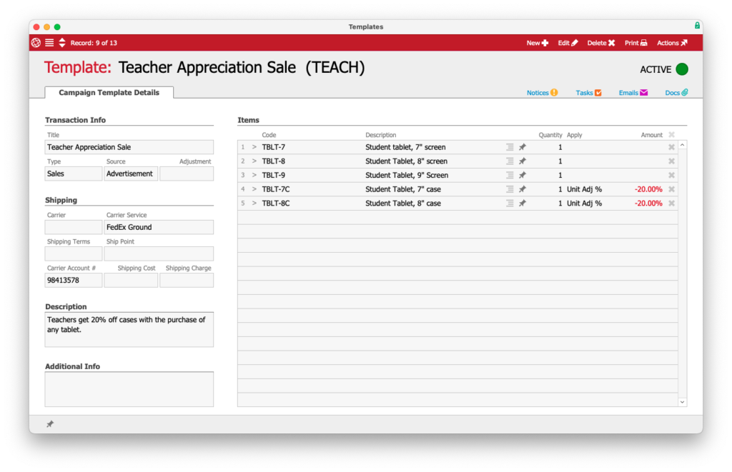
Task: Open the detail lines icon for TBLT-8
Action: coord(510,161)
